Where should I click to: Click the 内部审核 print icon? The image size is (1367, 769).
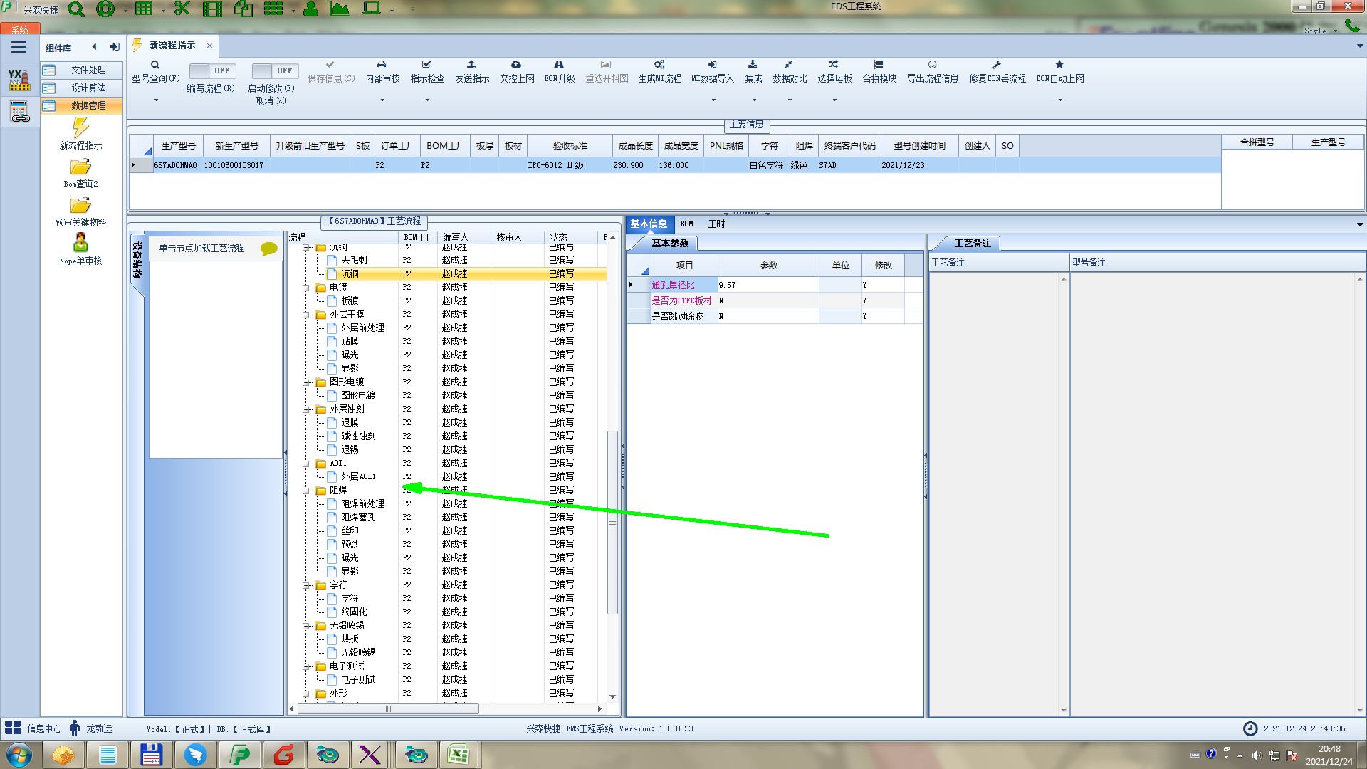(x=382, y=65)
